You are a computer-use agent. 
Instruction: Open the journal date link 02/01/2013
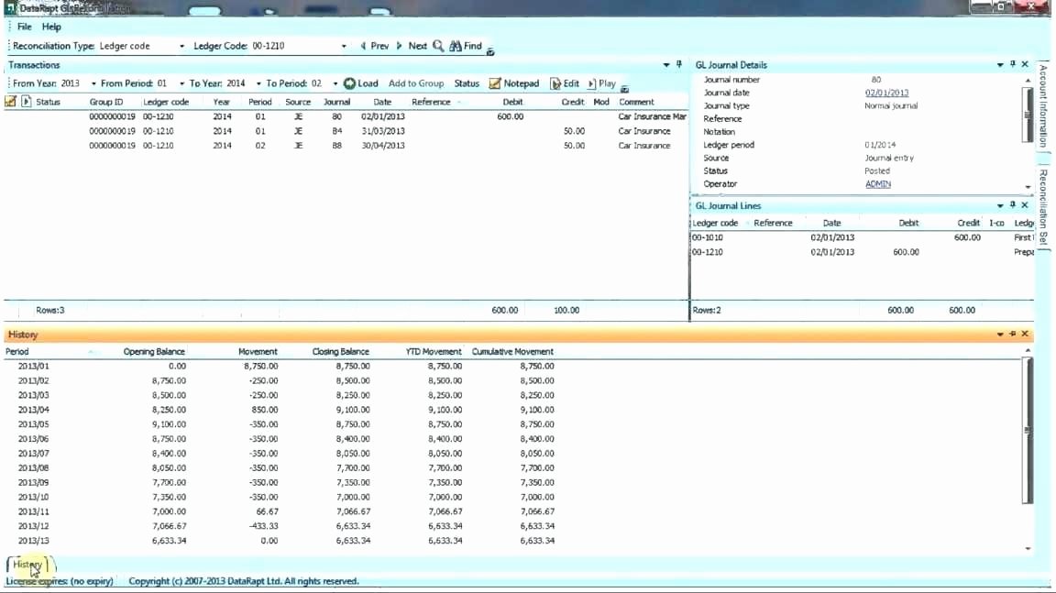(887, 93)
